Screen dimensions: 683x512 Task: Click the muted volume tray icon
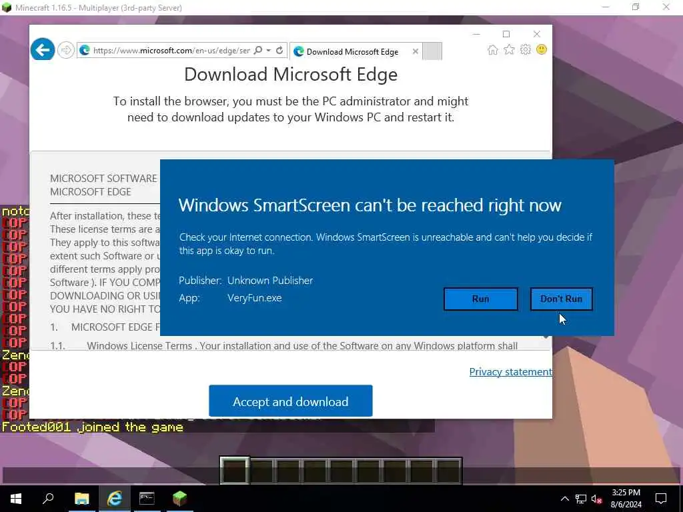tap(597, 499)
